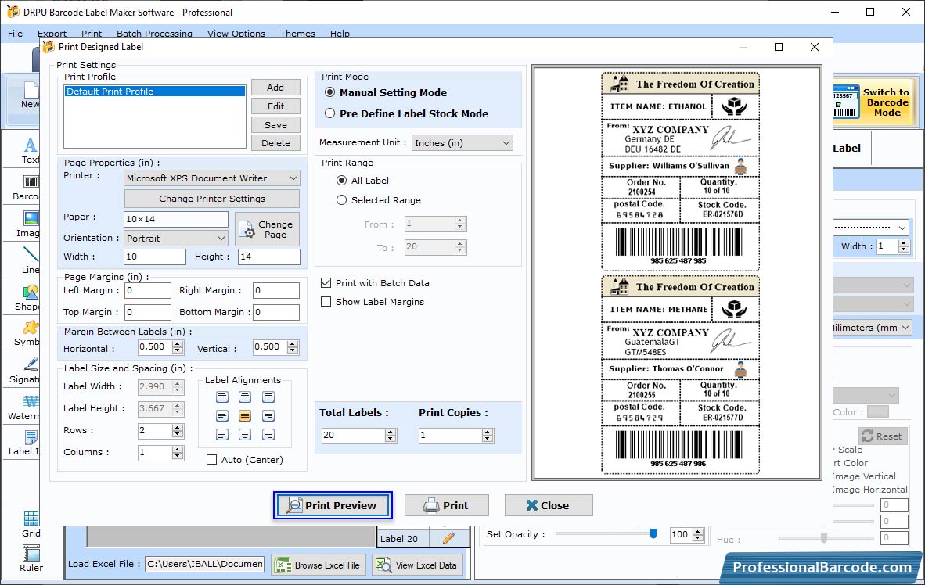Open Orientation dropdown showing Portrait
The height and width of the screenshot is (585, 925).
[176, 239]
